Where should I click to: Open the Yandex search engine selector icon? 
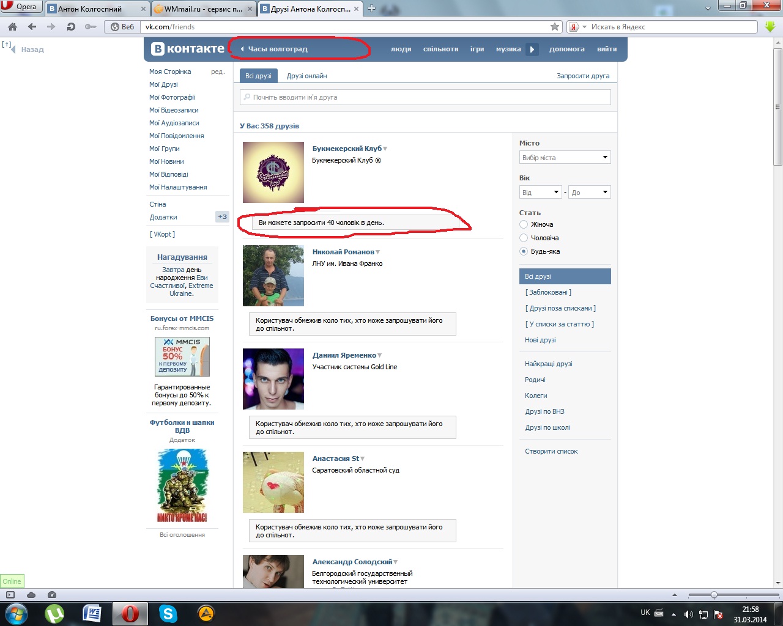point(577,27)
